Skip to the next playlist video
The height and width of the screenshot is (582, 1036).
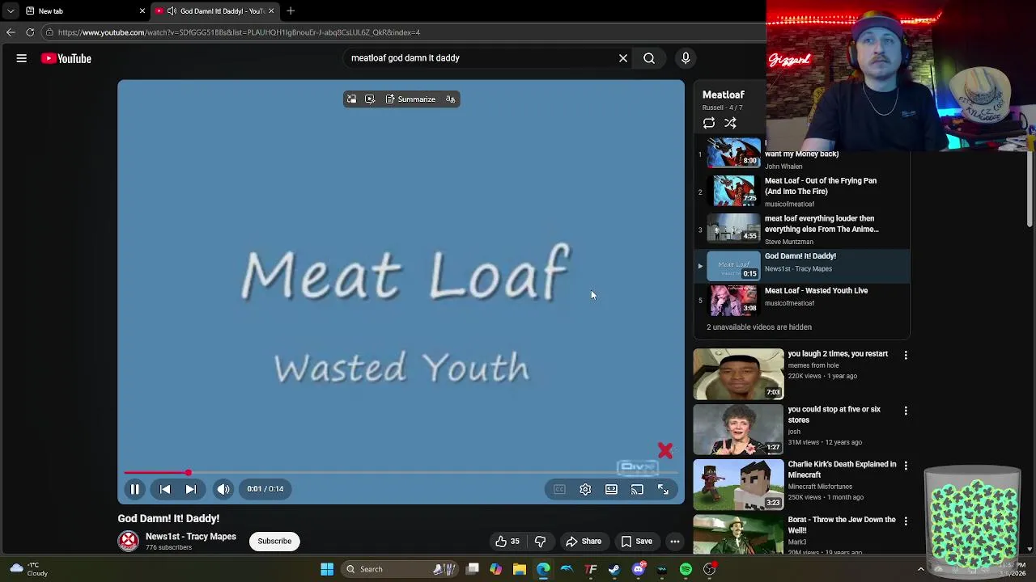click(x=191, y=489)
